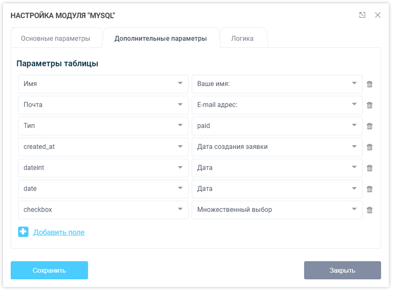Delete the "checkbox" field row
Image resolution: width=393 pixels, height=290 pixels.
tap(370, 210)
